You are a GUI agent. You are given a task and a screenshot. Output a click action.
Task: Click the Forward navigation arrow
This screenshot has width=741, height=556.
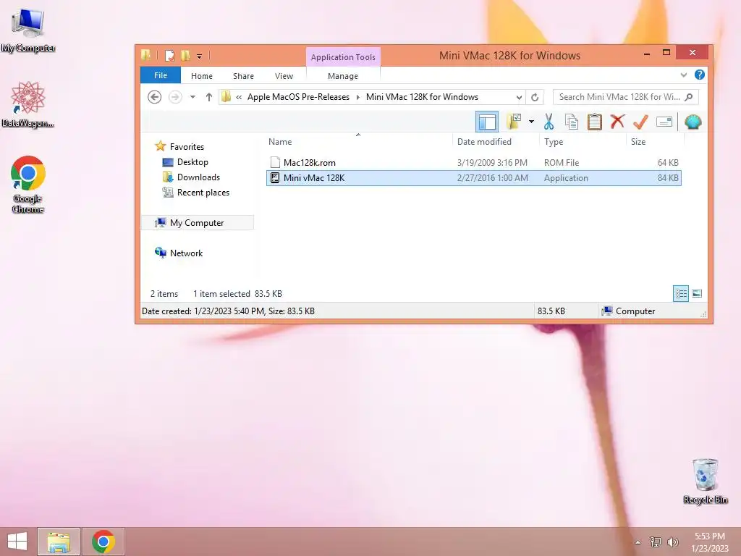point(175,97)
